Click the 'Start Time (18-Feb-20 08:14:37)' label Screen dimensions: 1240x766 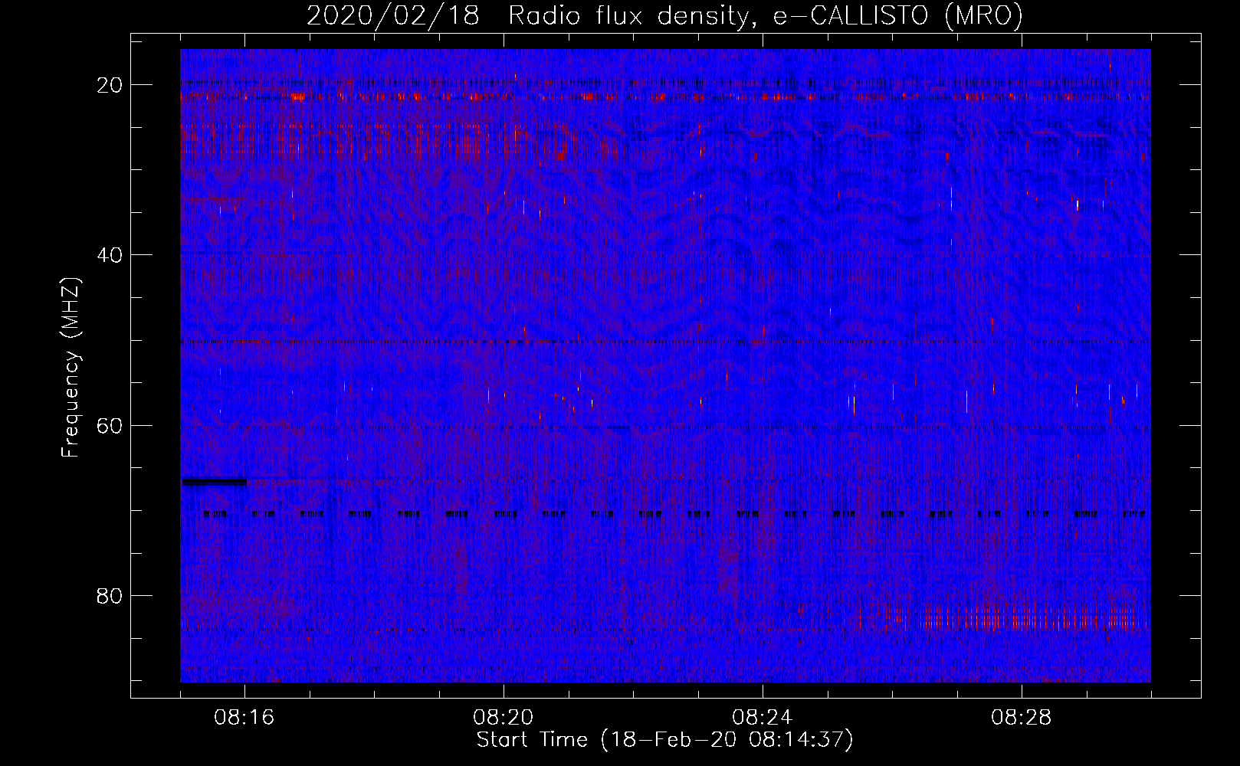664,740
